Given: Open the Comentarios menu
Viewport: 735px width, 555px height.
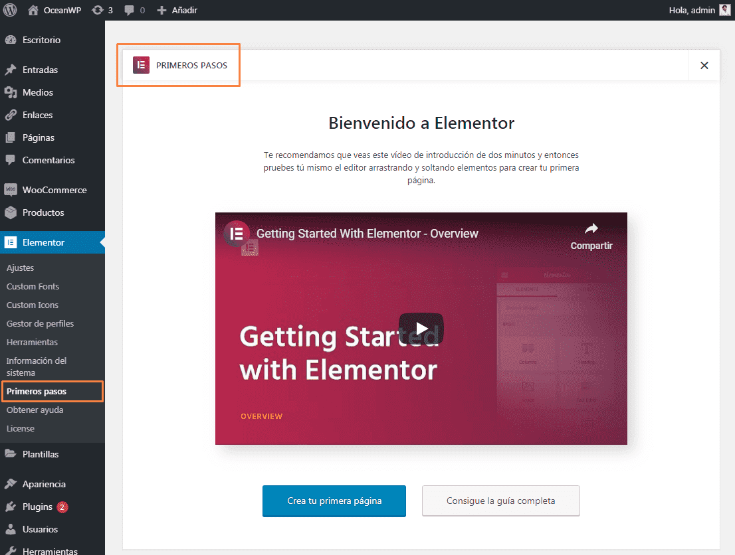Looking at the screenshot, I should point(49,160).
